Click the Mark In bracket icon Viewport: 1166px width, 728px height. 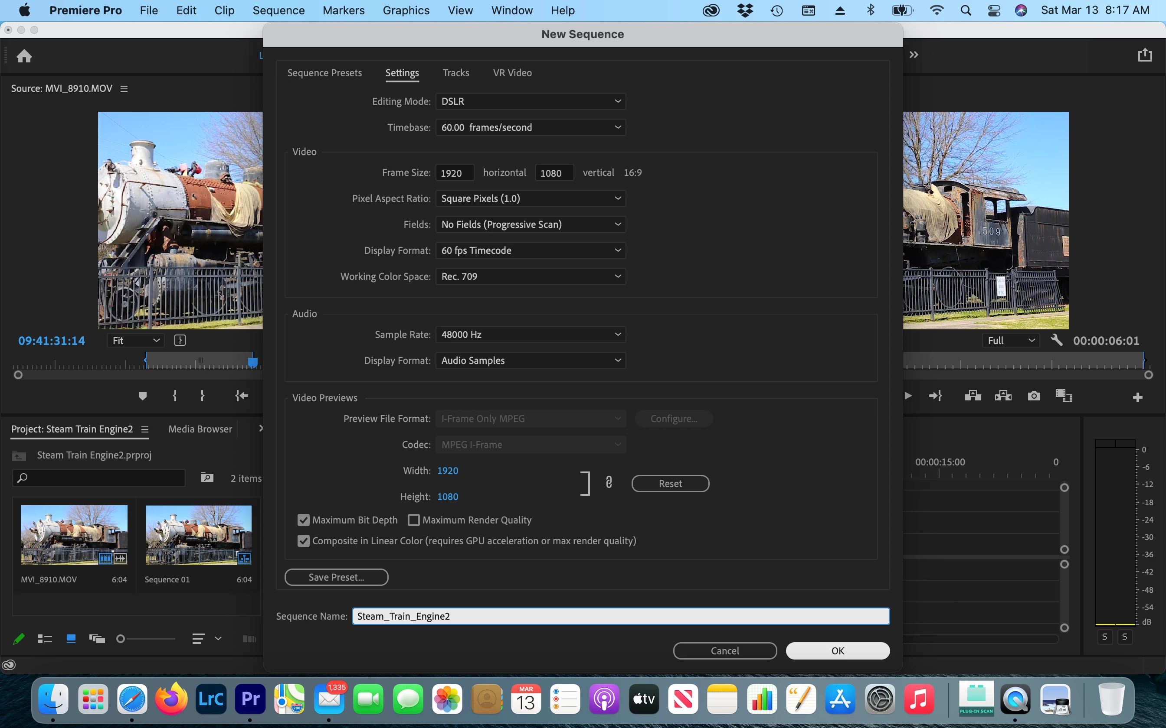click(175, 396)
